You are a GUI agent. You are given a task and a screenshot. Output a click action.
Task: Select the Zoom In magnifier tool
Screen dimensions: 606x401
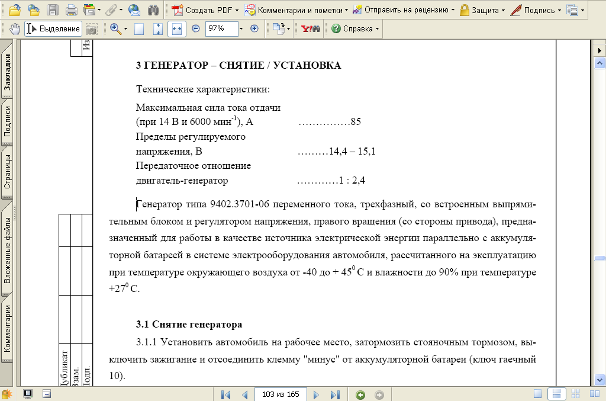(115, 29)
